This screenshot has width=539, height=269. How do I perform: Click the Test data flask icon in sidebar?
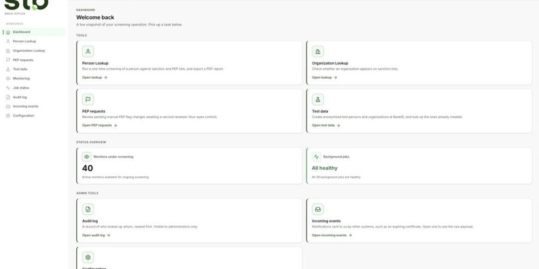8,69
